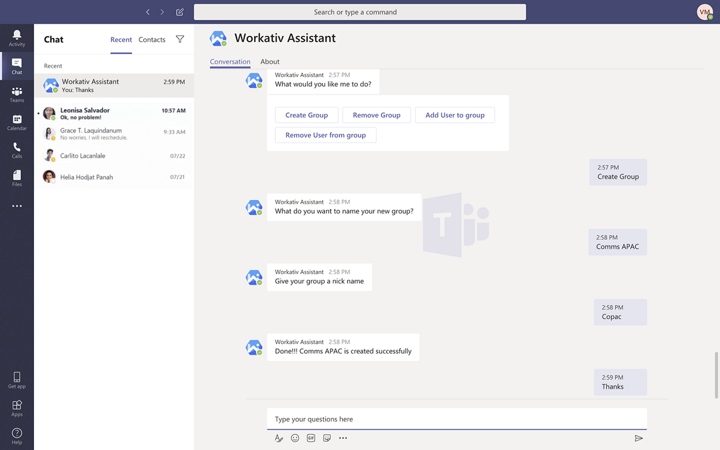This screenshot has width=720, height=450.
Task: Select the Chat icon in sidebar
Action: coord(17,66)
